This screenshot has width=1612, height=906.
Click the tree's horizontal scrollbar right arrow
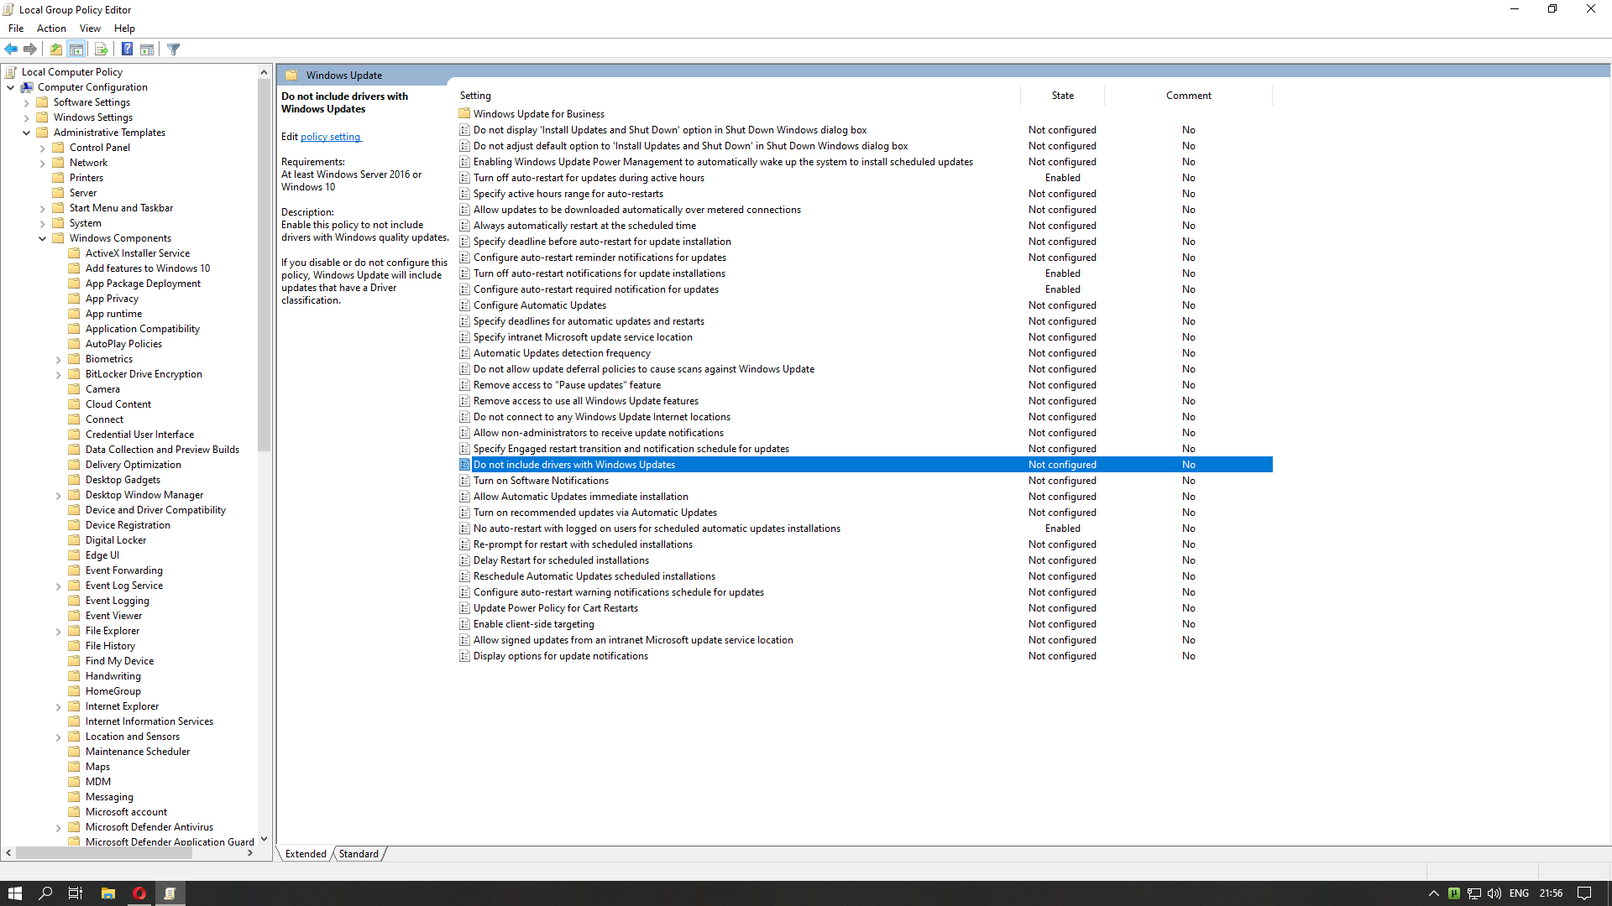pos(250,853)
